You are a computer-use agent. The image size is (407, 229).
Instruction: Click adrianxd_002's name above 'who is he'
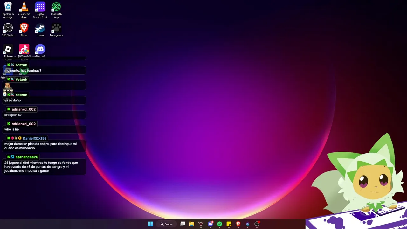point(24,124)
